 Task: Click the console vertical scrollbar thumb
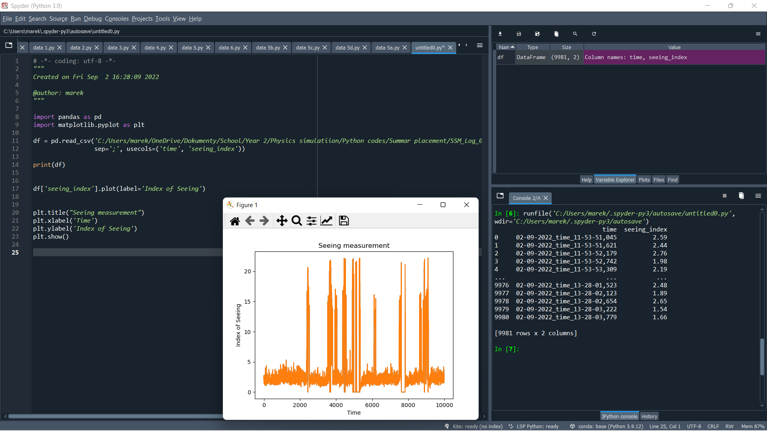pos(762,357)
